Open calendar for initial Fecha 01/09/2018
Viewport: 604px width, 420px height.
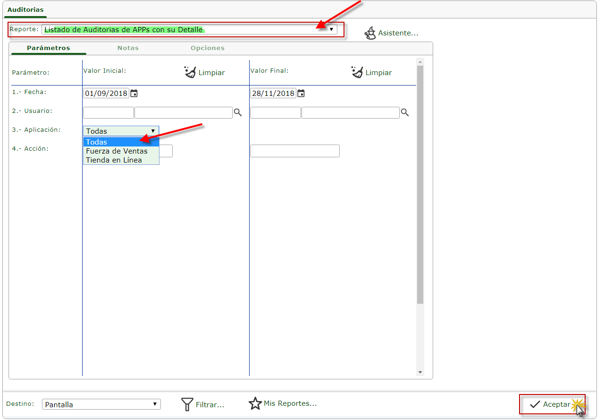pos(134,93)
